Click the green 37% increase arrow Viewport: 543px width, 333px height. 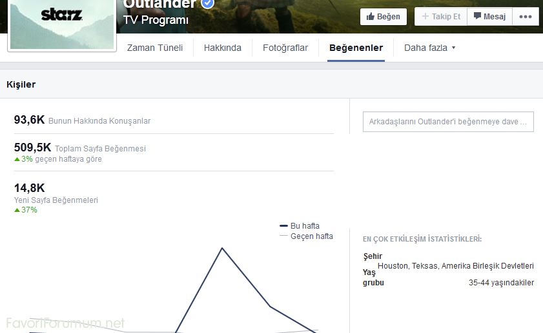click(x=17, y=210)
